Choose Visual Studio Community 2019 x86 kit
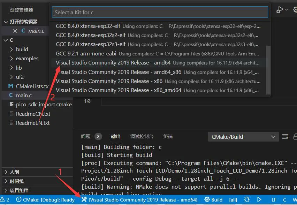 (159, 81)
